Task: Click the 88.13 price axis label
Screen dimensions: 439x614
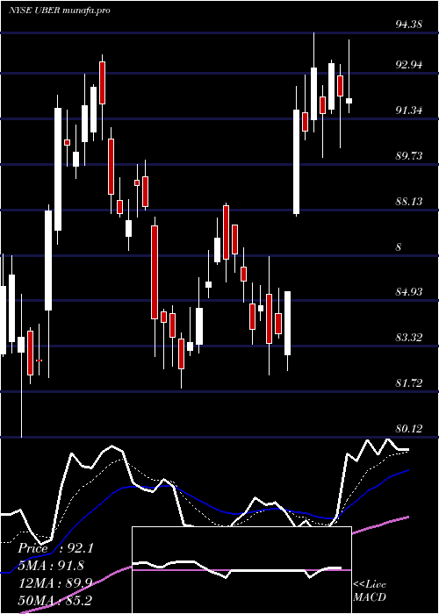Action: tap(409, 201)
